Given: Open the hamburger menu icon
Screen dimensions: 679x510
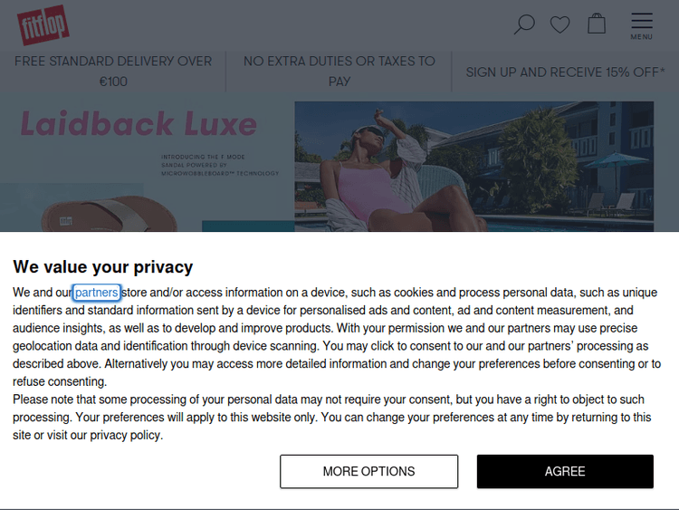Looking at the screenshot, I should (642, 21).
